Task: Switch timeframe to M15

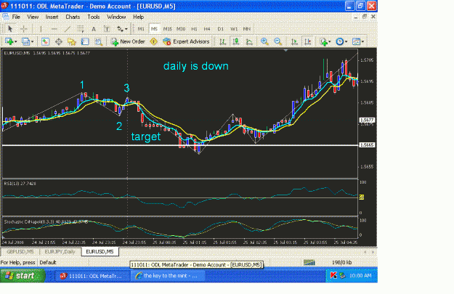Action: pos(167,29)
